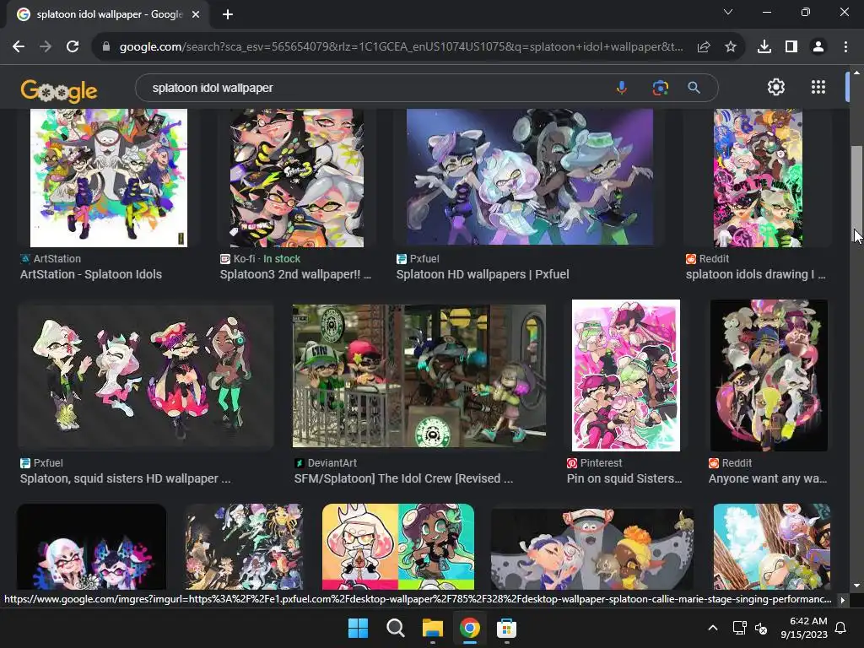
Task: Open a new browser tab
Action: click(x=228, y=14)
